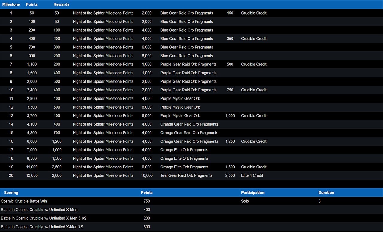
Task: Click the 1,000 Crucible Credit amount
Action: click(x=230, y=116)
